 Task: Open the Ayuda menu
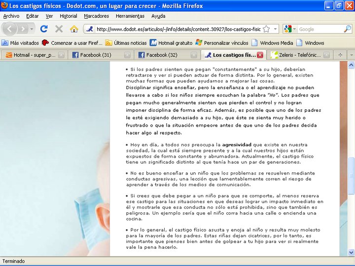pyautogui.click(x=158, y=16)
